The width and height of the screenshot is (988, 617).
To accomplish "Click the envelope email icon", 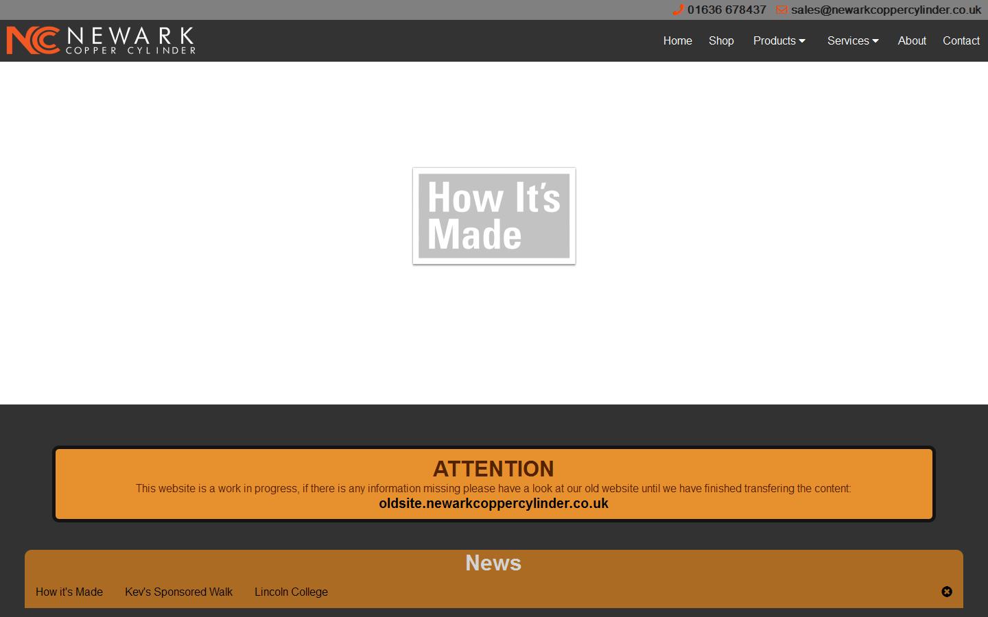I will [781, 10].
